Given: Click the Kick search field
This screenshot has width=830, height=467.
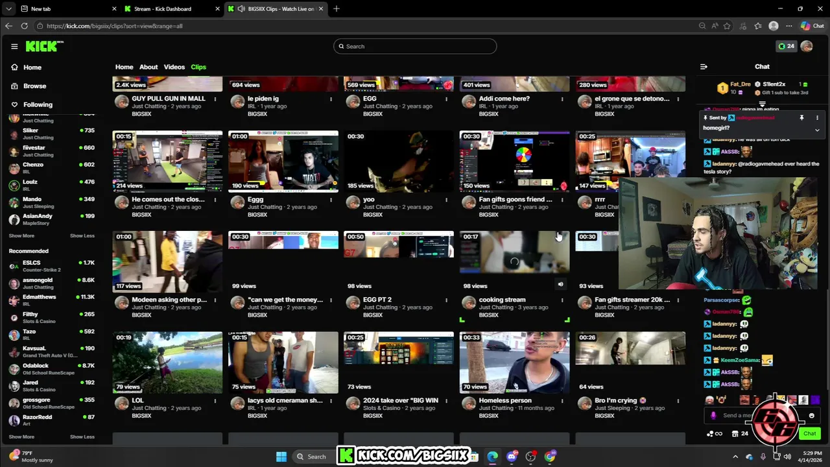Looking at the screenshot, I should 415,46.
